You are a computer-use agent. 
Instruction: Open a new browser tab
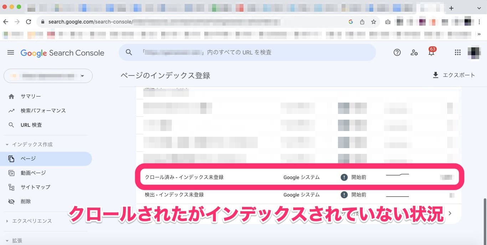click(x=451, y=8)
